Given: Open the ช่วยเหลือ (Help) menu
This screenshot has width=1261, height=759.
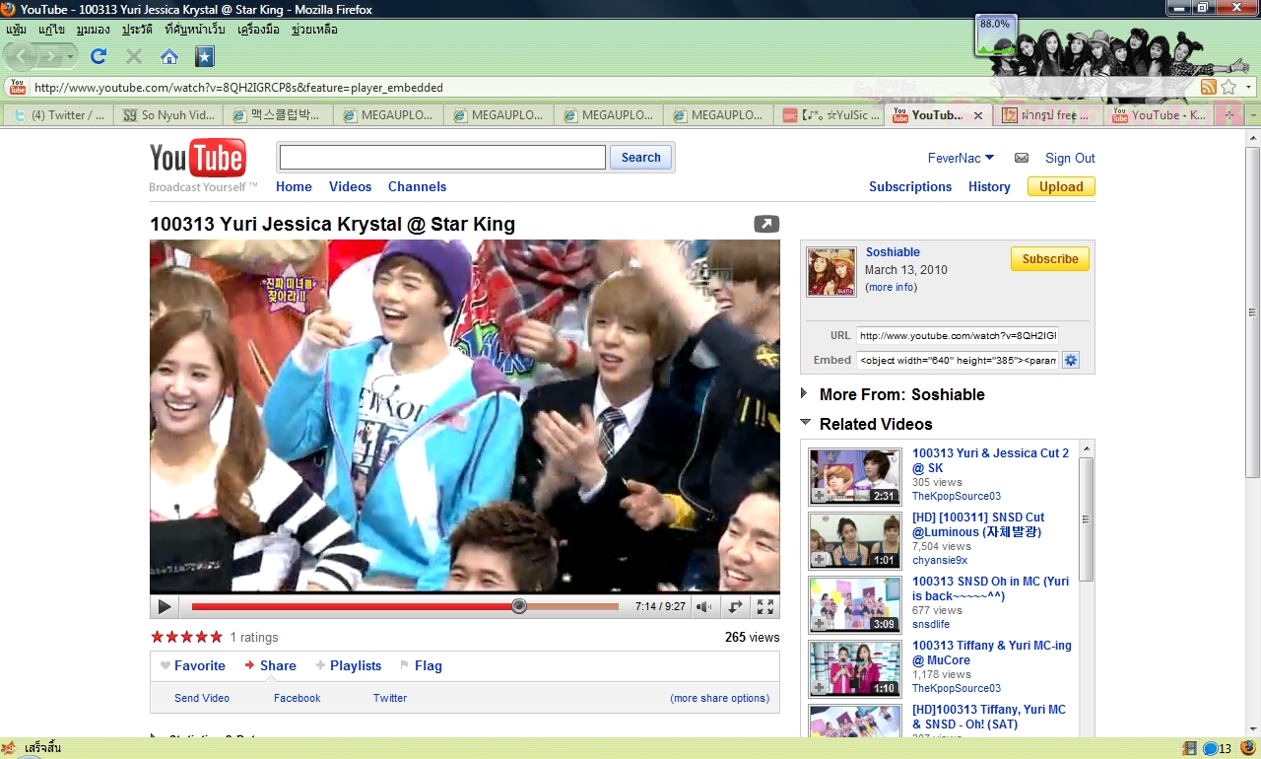Looking at the screenshot, I should [314, 30].
